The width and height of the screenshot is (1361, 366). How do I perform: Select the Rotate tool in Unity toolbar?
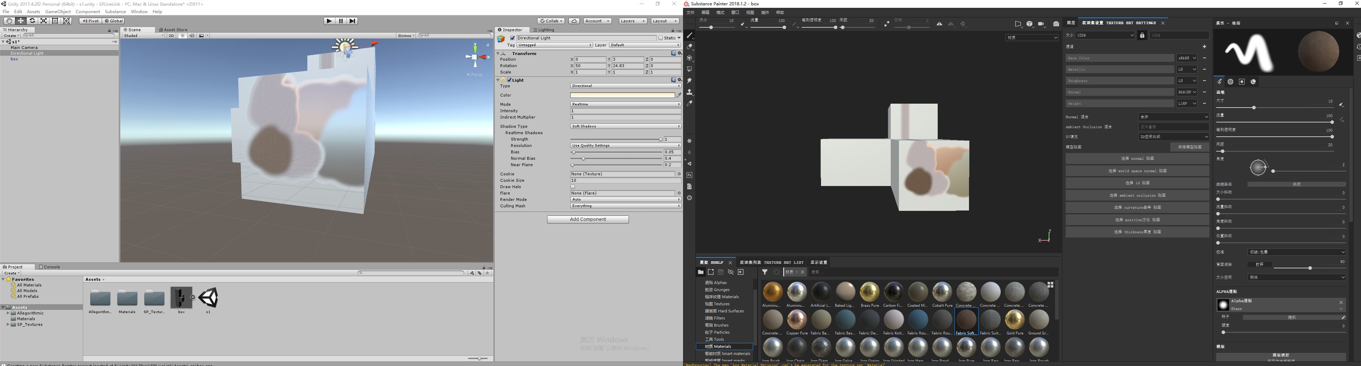(32, 21)
